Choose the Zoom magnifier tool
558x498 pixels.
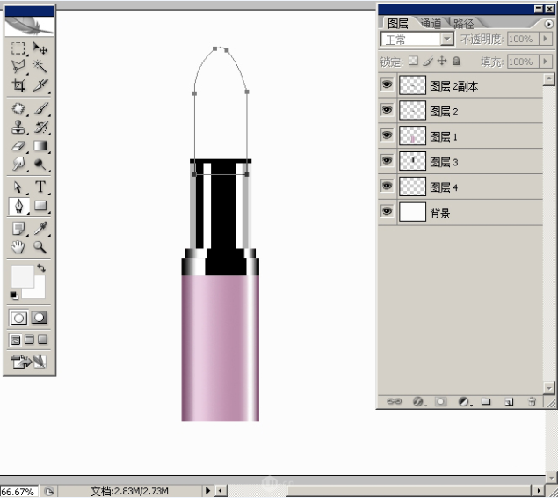click(x=40, y=248)
